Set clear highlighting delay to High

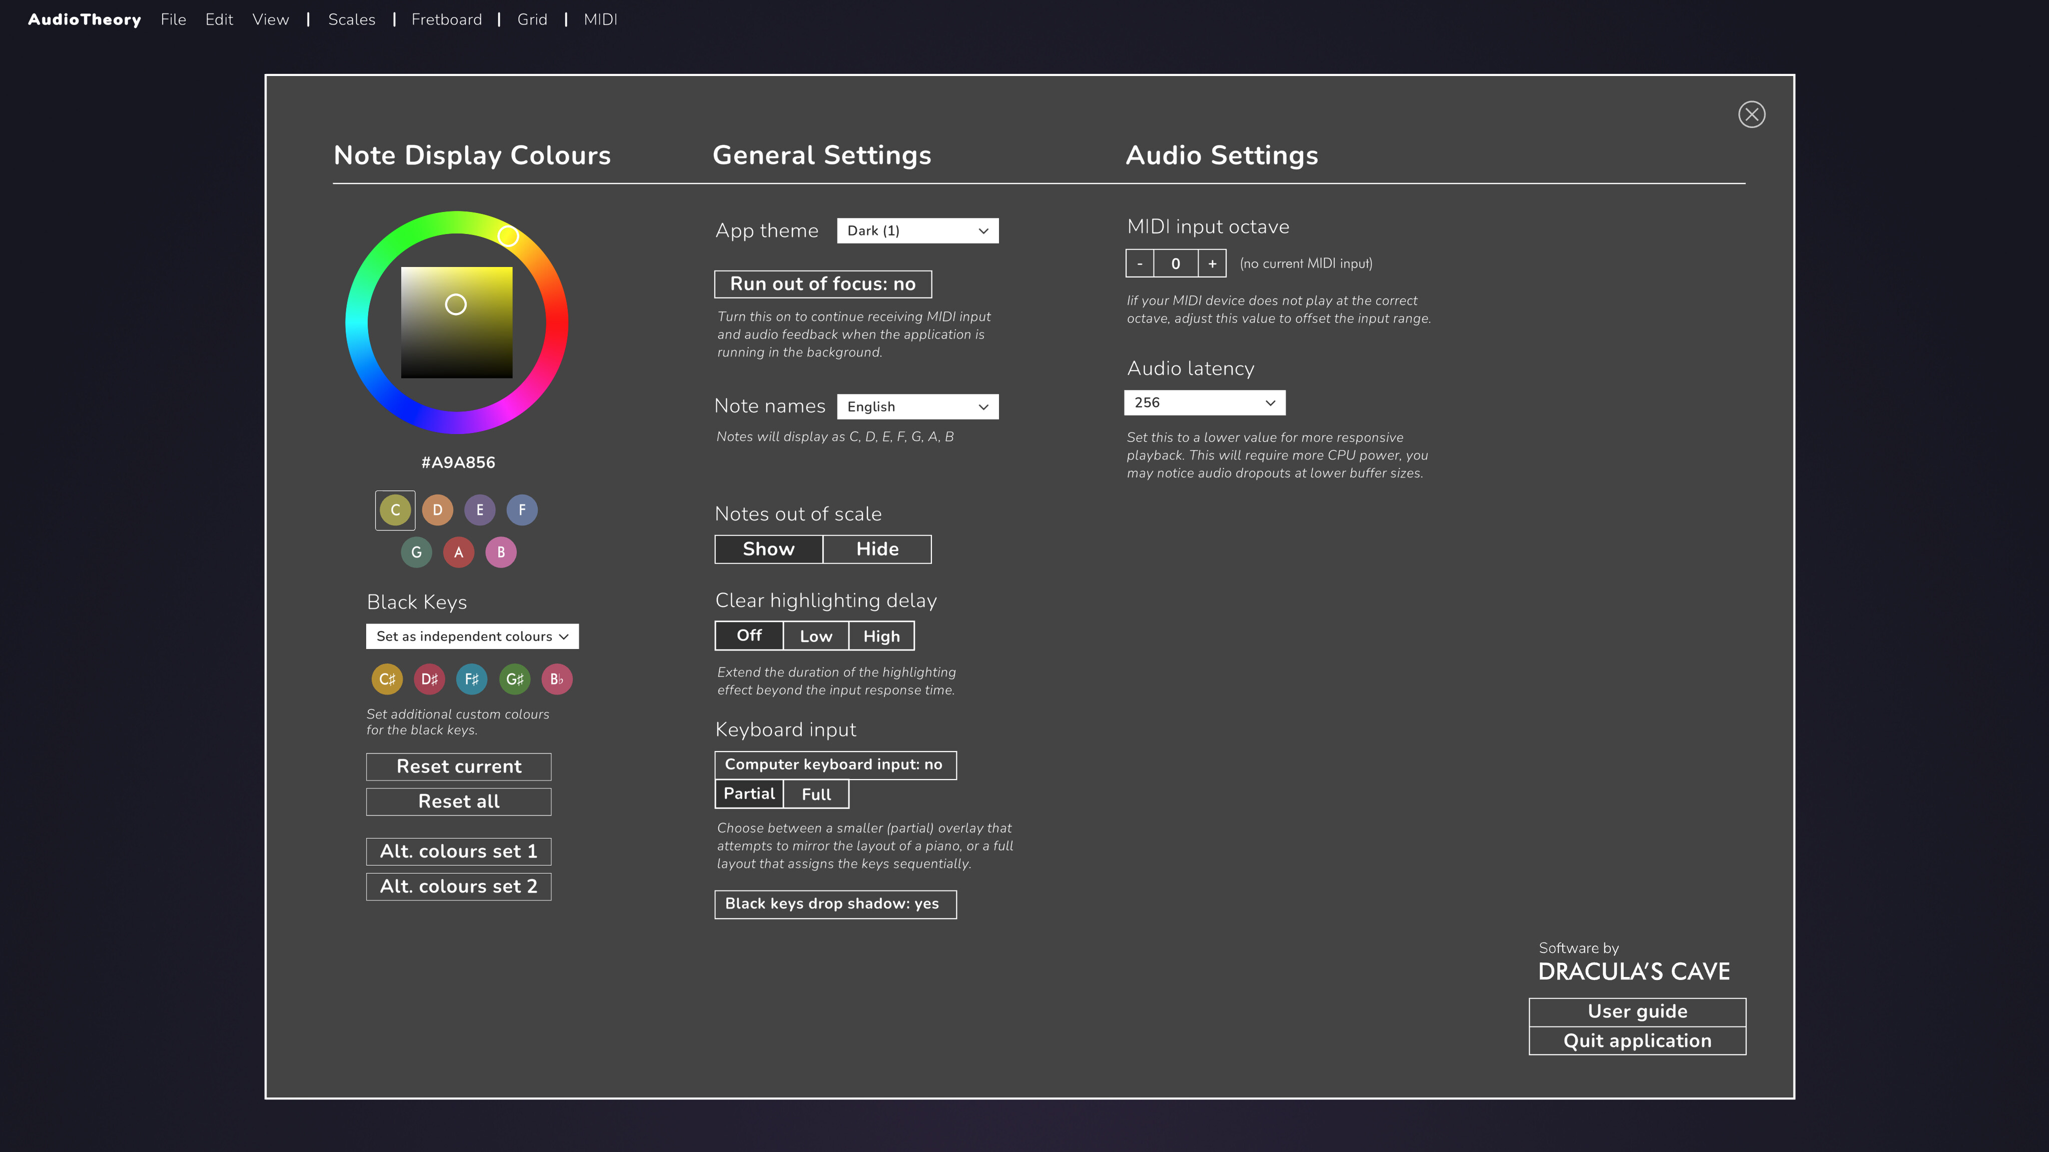(x=881, y=635)
